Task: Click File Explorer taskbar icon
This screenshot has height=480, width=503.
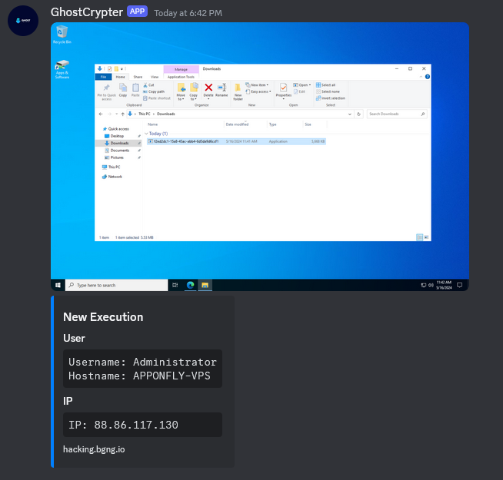Action: point(205,285)
